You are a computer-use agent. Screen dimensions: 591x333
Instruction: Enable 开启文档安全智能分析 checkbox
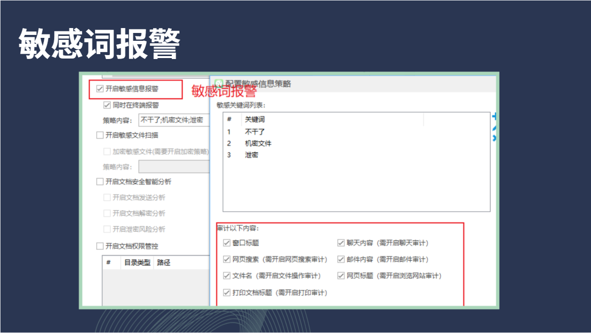click(100, 182)
